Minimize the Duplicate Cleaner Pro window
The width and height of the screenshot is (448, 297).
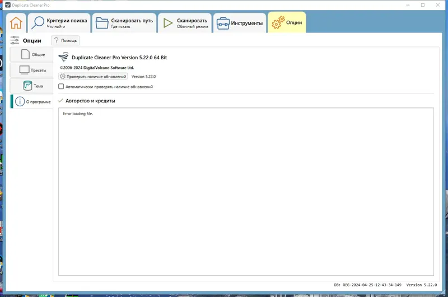408,5
